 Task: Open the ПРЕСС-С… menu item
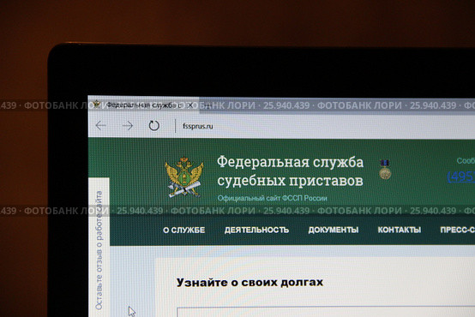coord(458,230)
